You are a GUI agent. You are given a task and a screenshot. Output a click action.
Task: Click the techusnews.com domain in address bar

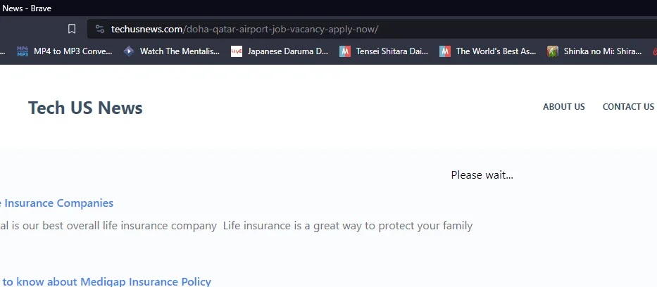click(146, 30)
